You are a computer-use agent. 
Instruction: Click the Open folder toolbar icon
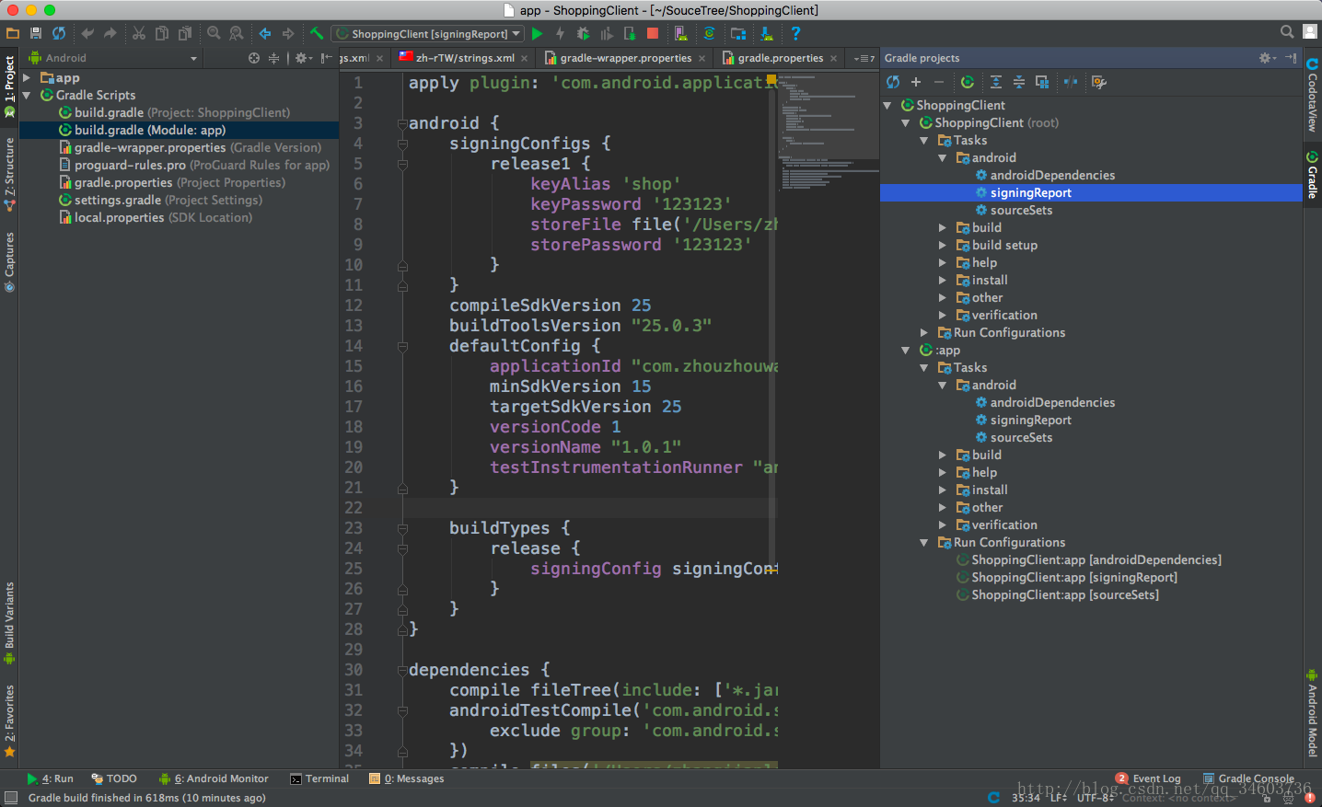tap(13, 33)
